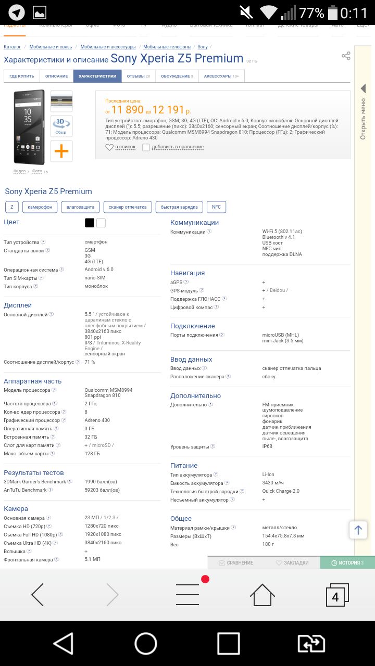This screenshot has width=375, height=666.
Task: Click the 'Видео 7' link under image
Action: point(21,171)
